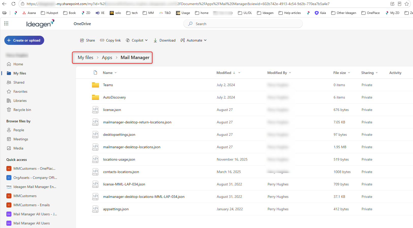413x228 pixels.
Task: Open the Teams folder icon
Action: coord(96,85)
